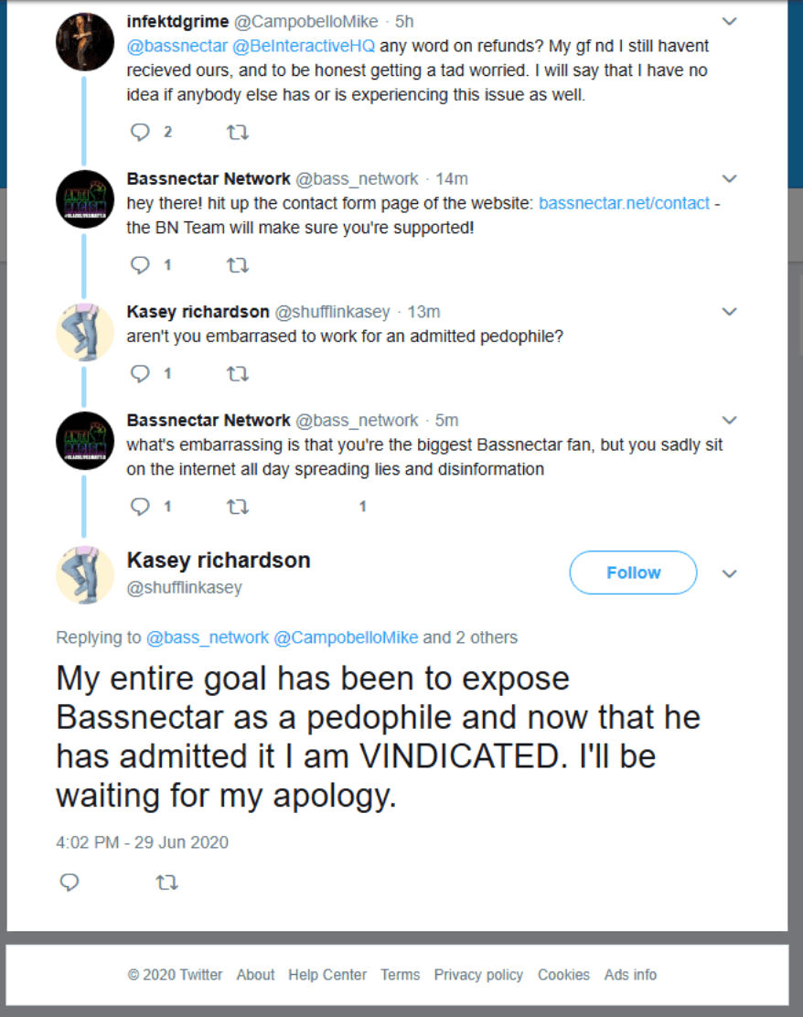Retweet Bassnectar Network's contact form tweet

click(237, 265)
